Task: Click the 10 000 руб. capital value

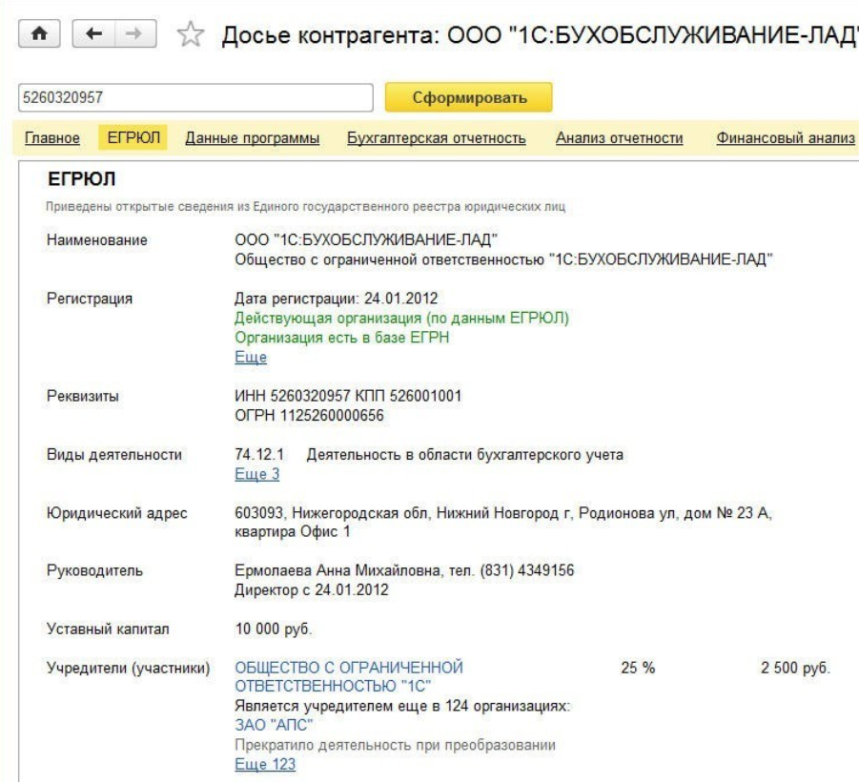Action: coord(274,629)
